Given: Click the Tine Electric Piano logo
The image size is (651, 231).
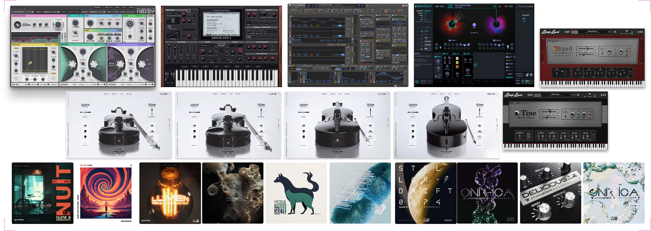Looking at the screenshot, I should click(526, 114).
